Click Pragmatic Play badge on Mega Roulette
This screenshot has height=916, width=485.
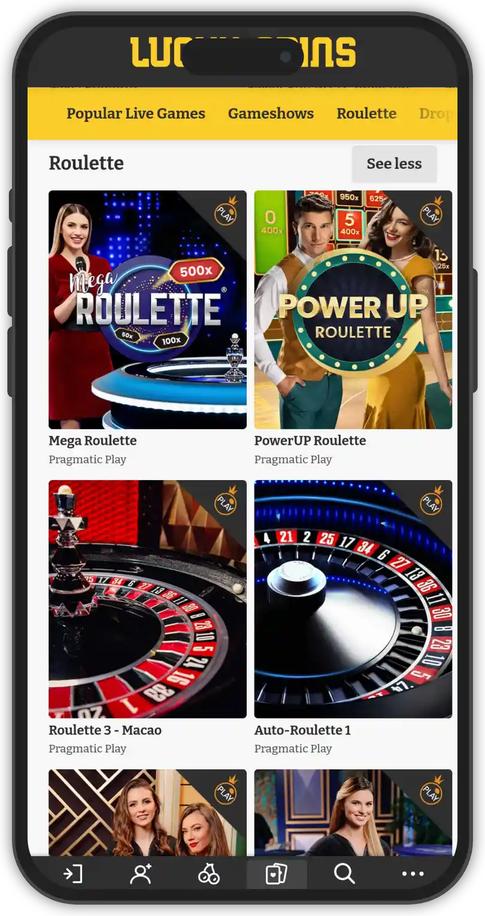[x=226, y=211]
